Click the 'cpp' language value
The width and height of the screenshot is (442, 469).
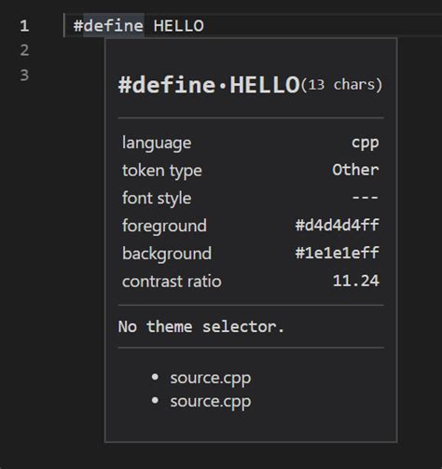point(366,144)
